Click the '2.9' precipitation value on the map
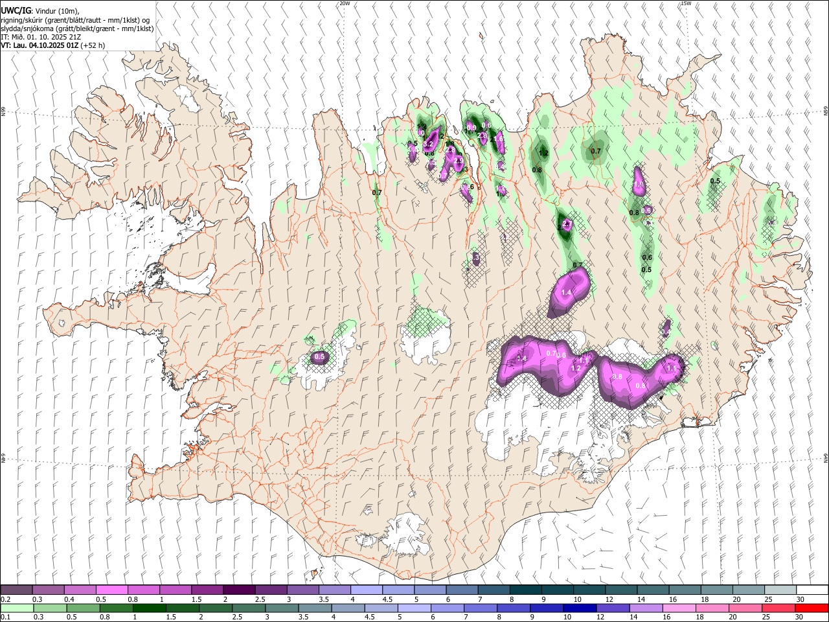The image size is (829, 622). (459, 161)
